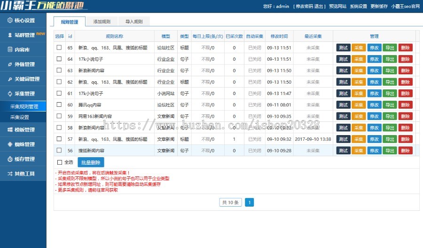Click the 更新缓存 header link
This screenshot has width=423, height=248.
379,6
